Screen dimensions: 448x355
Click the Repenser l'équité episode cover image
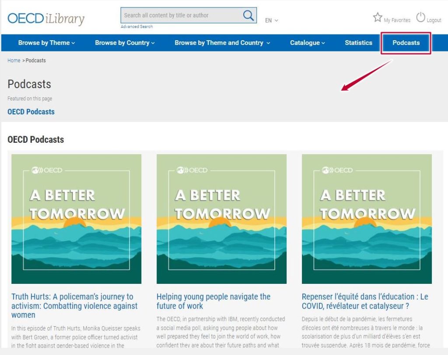(x=367, y=219)
